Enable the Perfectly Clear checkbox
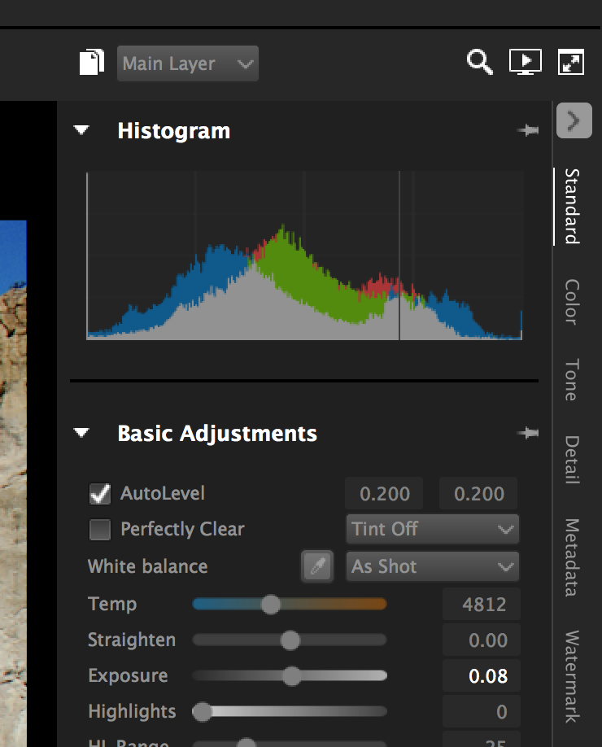Screen dimensions: 602x747 click(x=100, y=530)
